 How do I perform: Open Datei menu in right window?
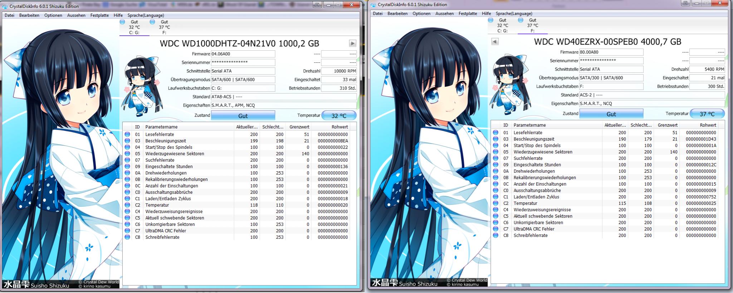[377, 14]
